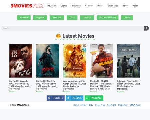Select the Thriller navigation item
The image size is (150, 120).
coord(100,6)
